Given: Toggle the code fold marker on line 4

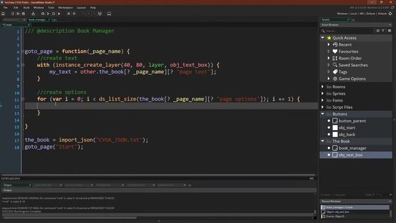Looking at the screenshot, I should [x=23, y=51].
